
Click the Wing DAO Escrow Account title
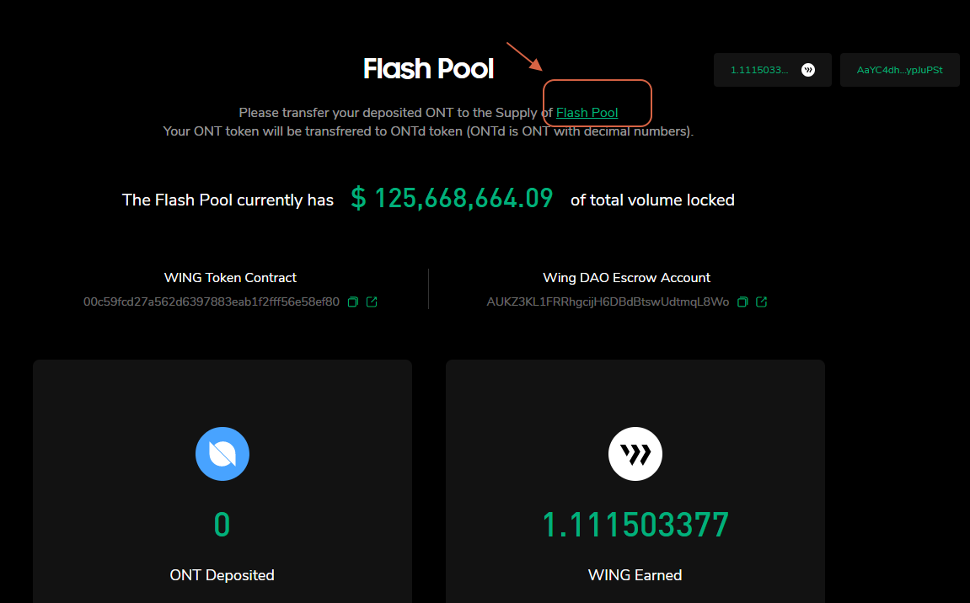pyautogui.click(x=627, y=277)
